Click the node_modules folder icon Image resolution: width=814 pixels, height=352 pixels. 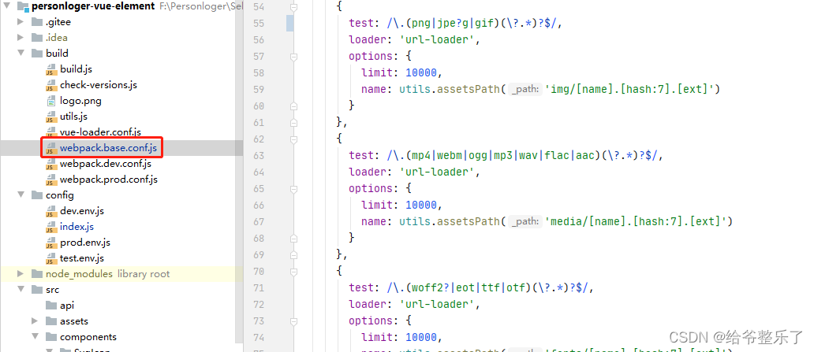[37, 274]
